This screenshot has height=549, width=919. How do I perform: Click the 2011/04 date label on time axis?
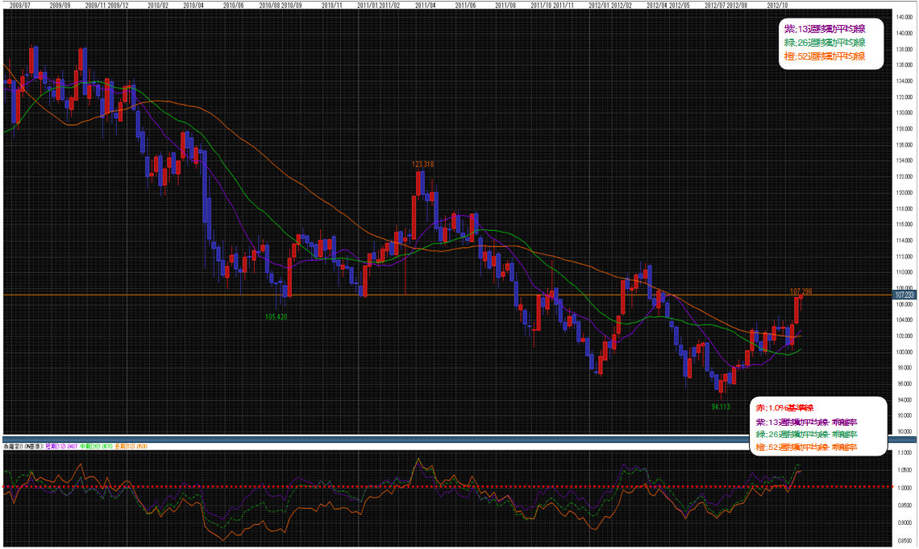pos(425,5)
